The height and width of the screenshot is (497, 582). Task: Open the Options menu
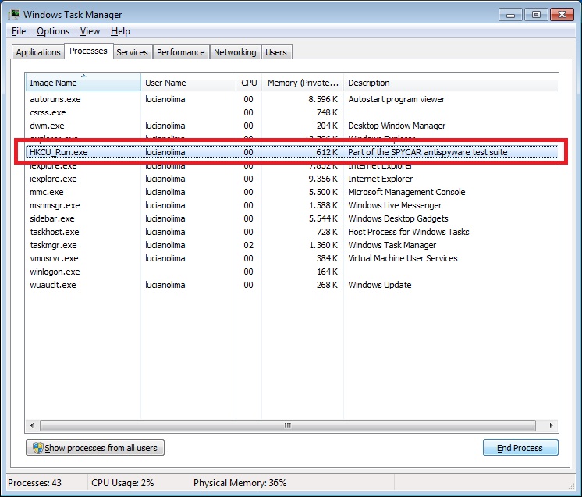pos(53,31)
